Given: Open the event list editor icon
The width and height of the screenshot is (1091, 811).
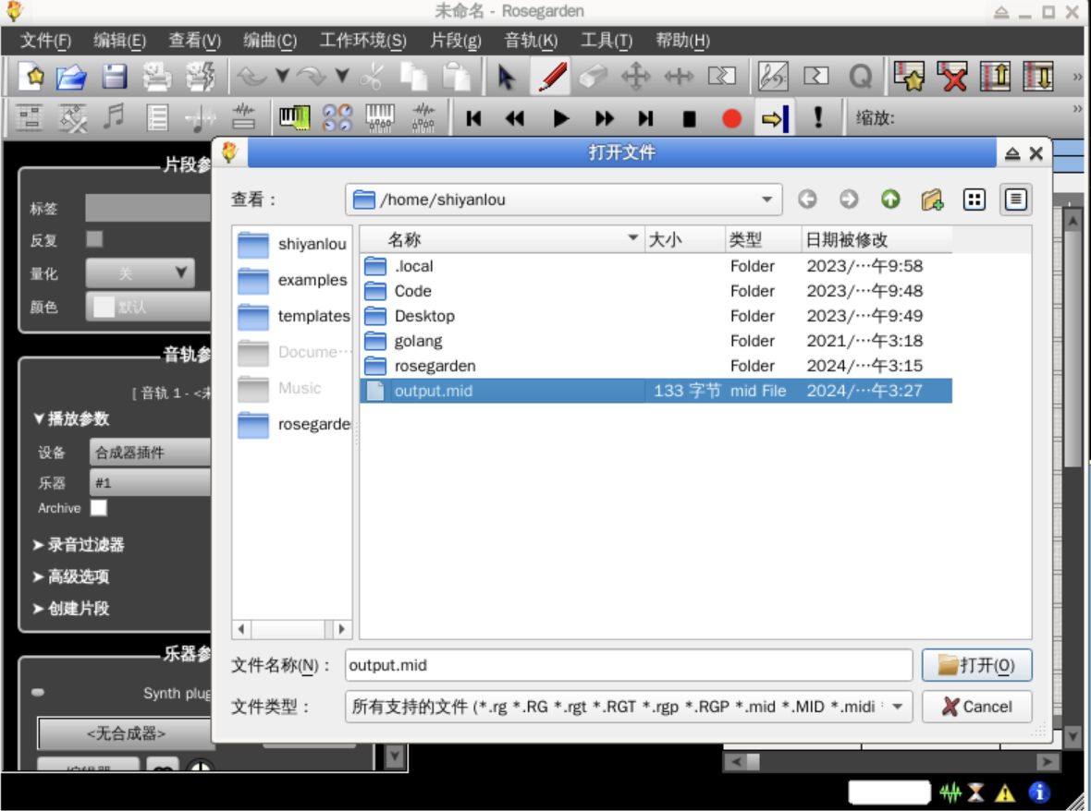Looking at the screenshot, I should point(157,118).
